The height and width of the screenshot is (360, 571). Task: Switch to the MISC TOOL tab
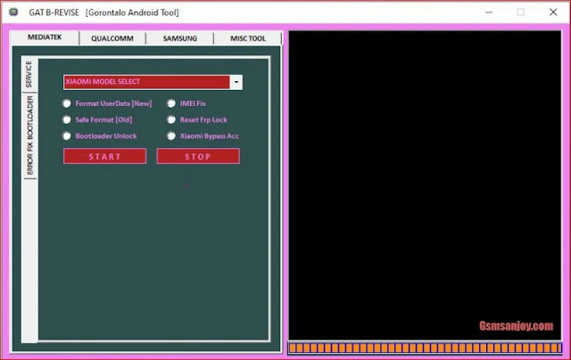point(248,38)
